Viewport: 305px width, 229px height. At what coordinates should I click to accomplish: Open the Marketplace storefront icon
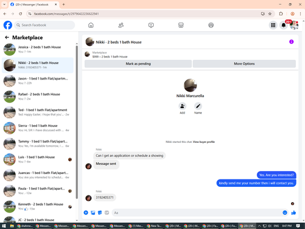coord(181,25)
